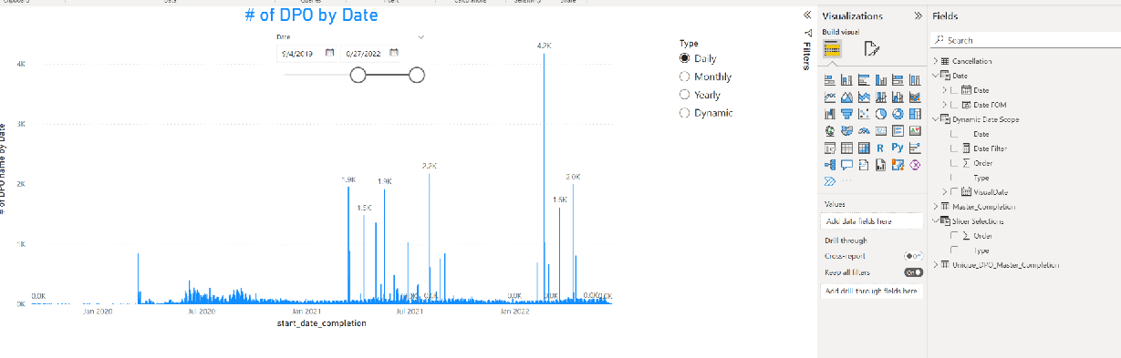Select the matrix visual

click(x=864, y=148)
